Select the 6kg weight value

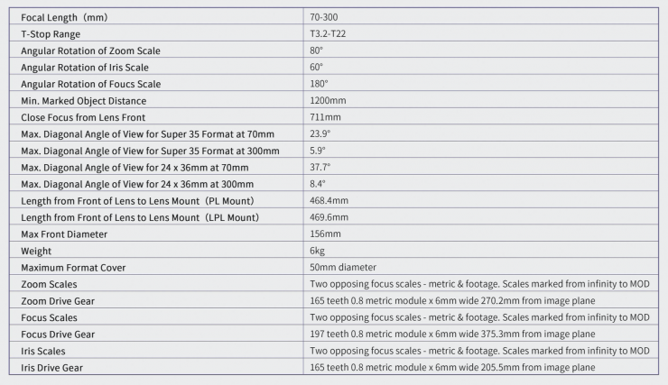[x=316, y=251]
